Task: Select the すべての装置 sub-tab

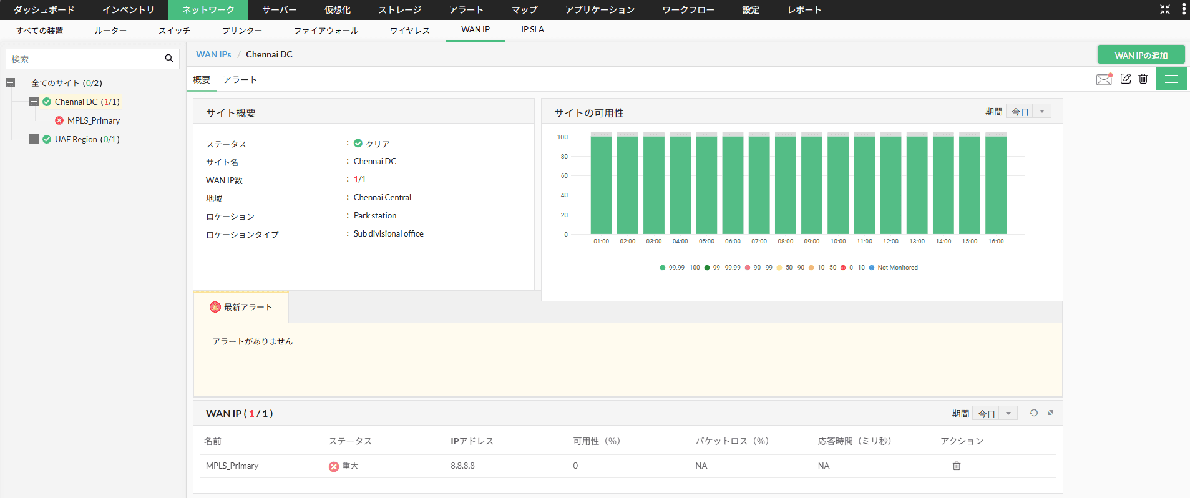Action: click(39, 31)
